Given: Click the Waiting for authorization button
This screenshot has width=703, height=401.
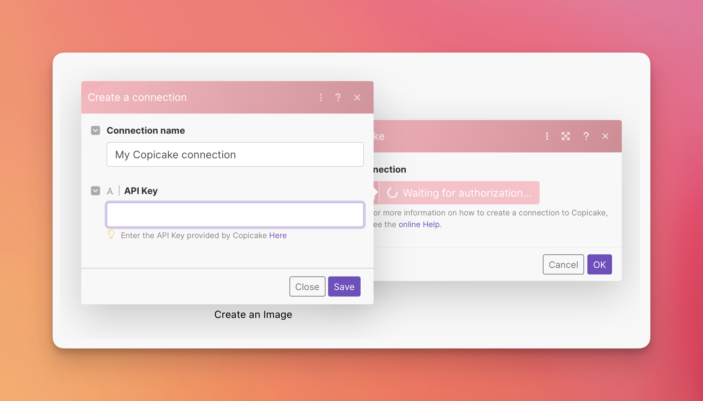Looking at the screenshot, I should point(459,193).
